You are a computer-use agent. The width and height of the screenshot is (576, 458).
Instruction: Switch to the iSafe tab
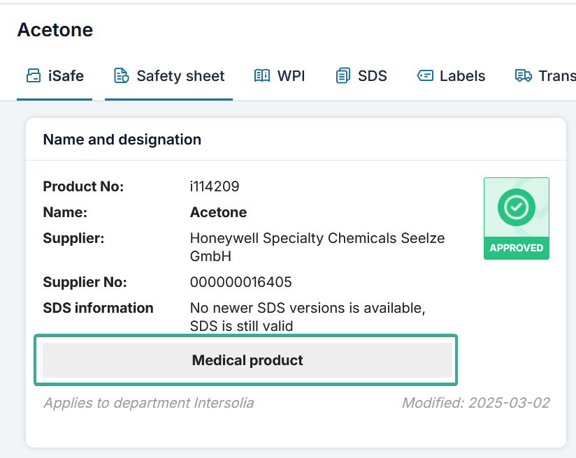[x=66, y=76]
